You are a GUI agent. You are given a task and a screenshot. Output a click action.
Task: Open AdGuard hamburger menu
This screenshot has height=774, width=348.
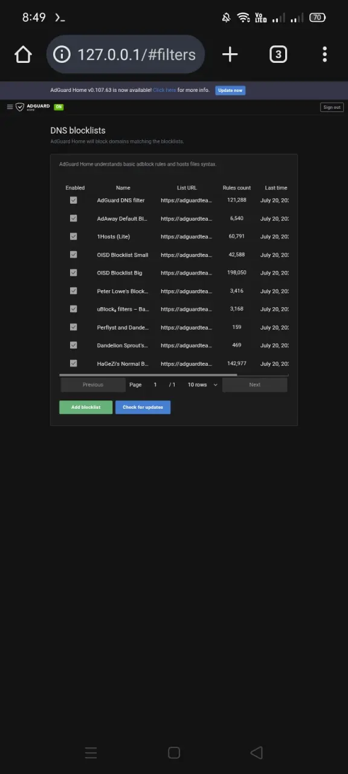(x=10, y=107)
